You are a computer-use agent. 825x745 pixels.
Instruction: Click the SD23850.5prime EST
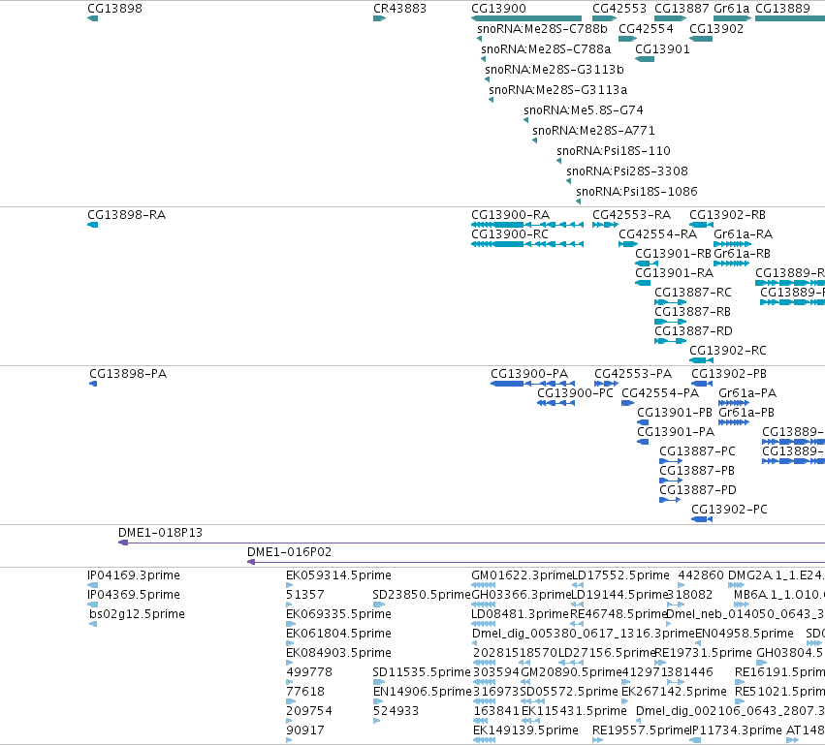[x=379, y=605]
